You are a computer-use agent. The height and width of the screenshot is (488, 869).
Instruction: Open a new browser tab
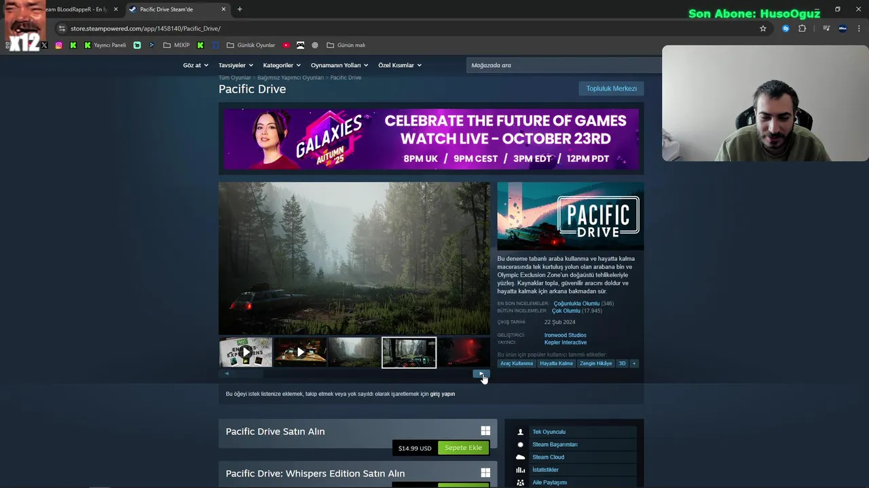click(x=240, y=9)
